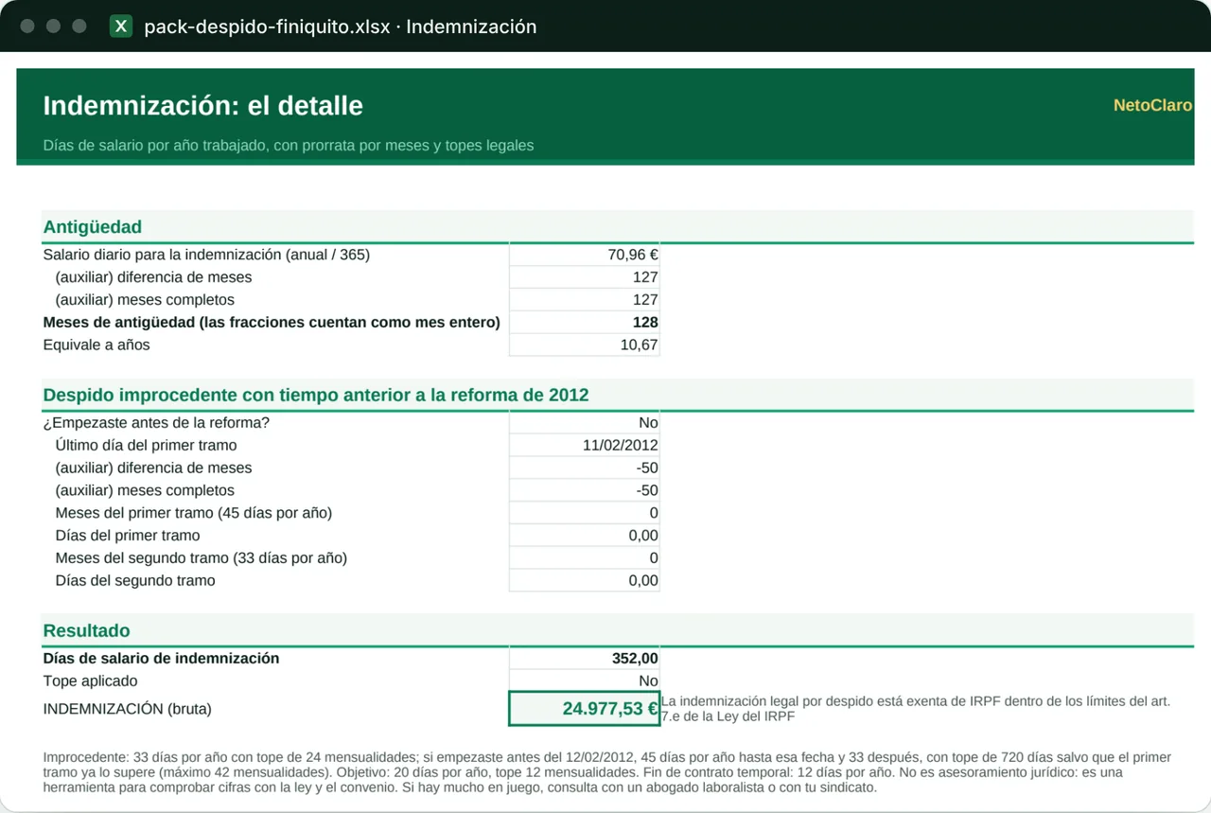This screenshot has width=1211, height=813.
Task: Click the 127 value beside Antigüedad's "meses completos"
Action: pos(584,300)
